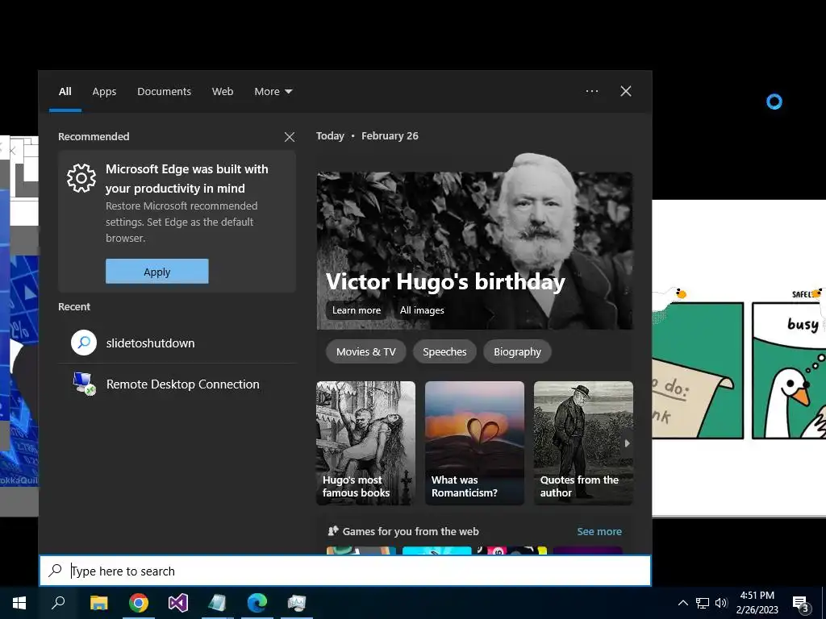Open the volume control tray icon

[721, 603]
